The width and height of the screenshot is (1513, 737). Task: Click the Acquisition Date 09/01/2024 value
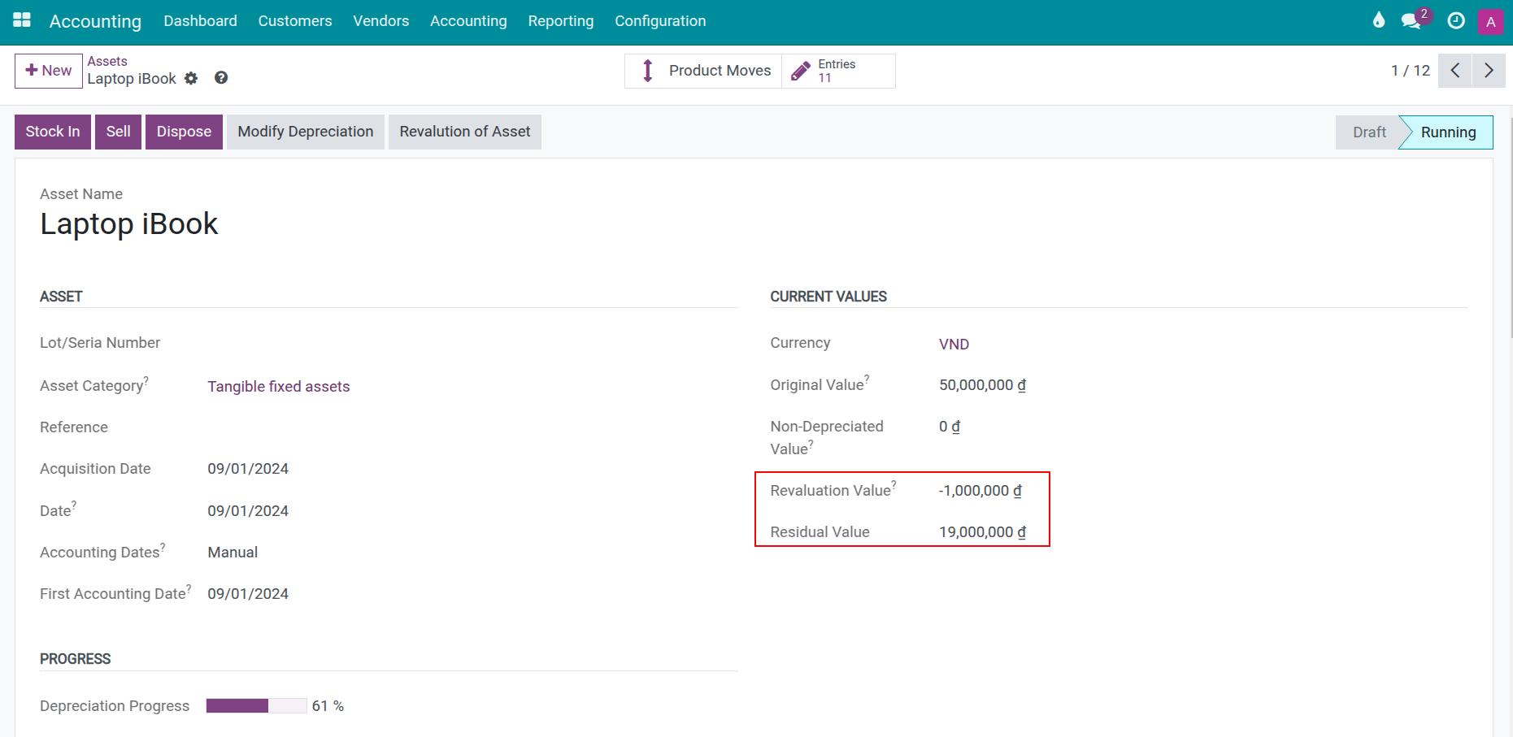point(248,469)
